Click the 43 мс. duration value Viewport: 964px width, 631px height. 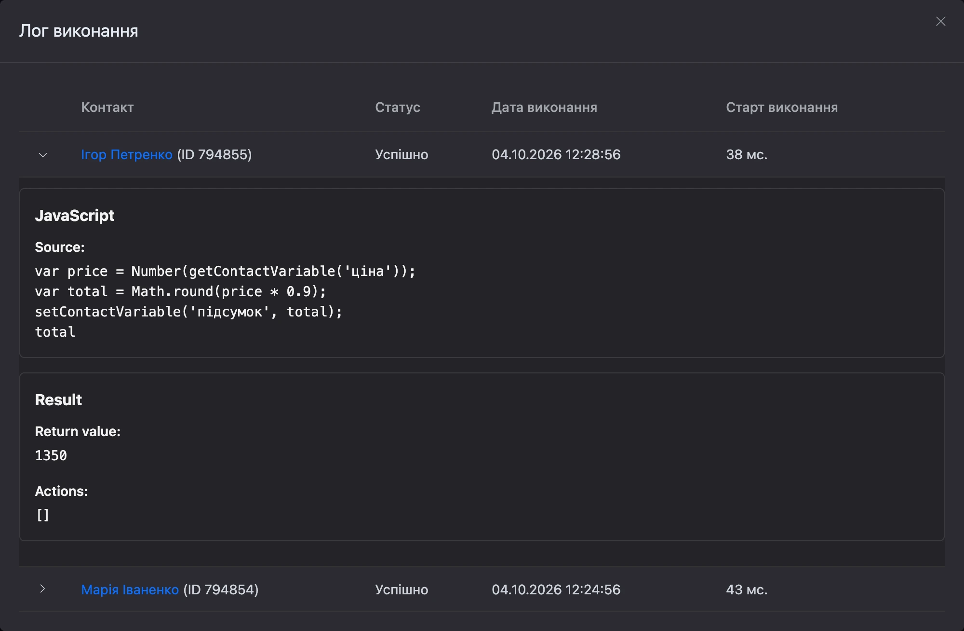747,590
